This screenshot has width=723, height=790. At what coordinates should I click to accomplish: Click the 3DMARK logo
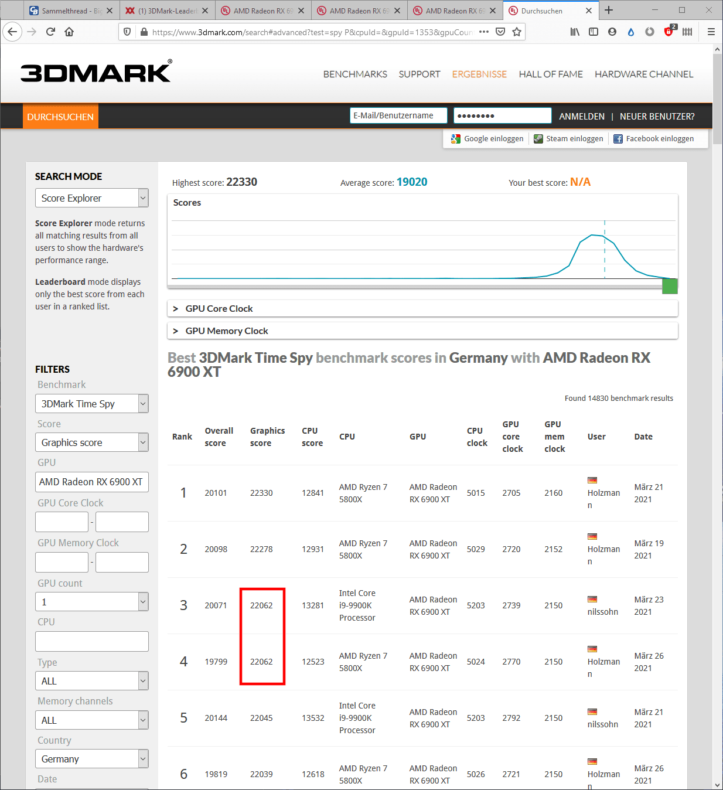coord(97,71)
